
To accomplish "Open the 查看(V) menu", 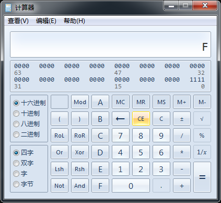I will [x=18, y=21].
